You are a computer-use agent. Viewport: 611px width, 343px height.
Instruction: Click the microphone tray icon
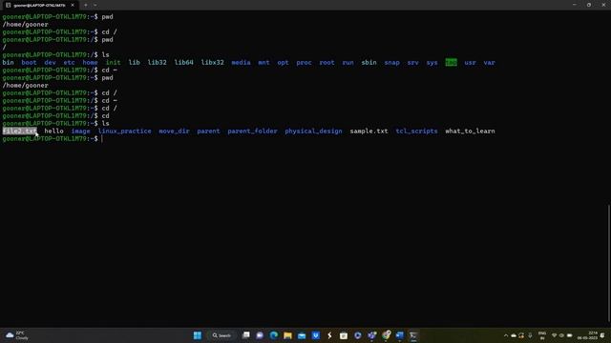point(530,335)
